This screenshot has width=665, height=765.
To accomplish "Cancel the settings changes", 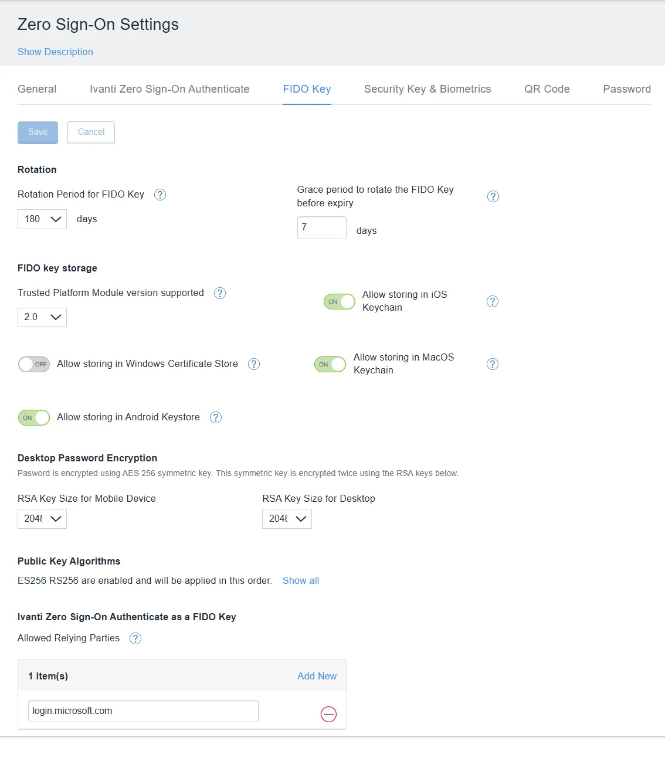I will click(91, 132).
